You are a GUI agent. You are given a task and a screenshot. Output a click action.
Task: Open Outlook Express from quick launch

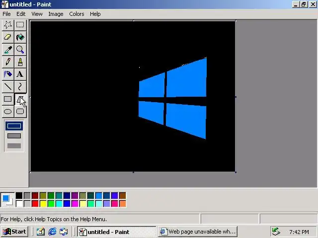tap(64, 232)
